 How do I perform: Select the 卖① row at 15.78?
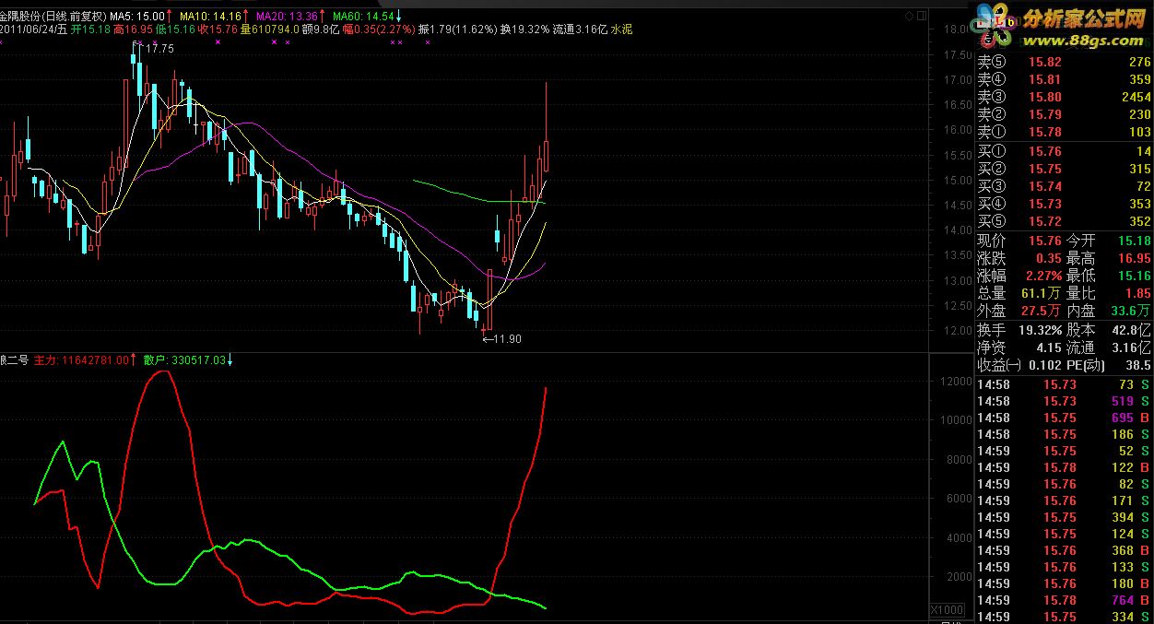[x=1065, y=132]
